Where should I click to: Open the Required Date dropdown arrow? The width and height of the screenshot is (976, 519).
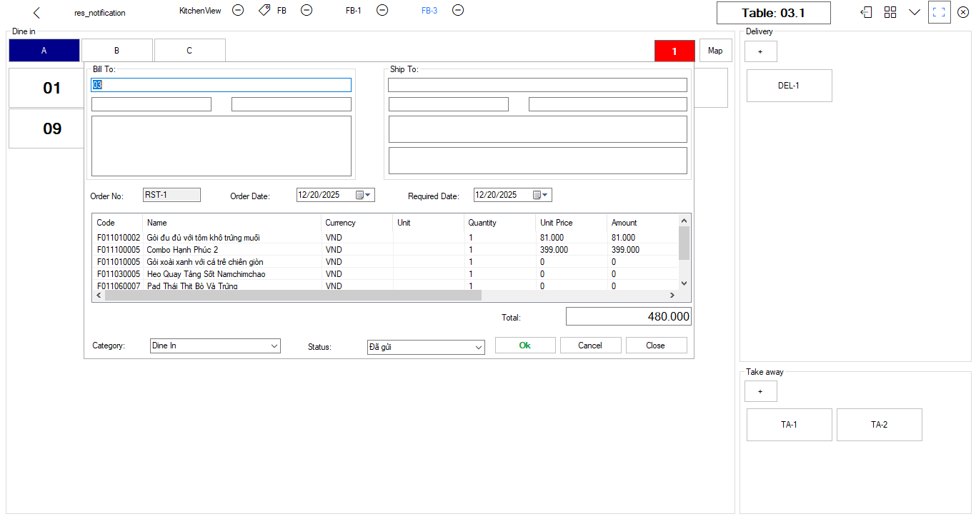[x=546, y=195]
